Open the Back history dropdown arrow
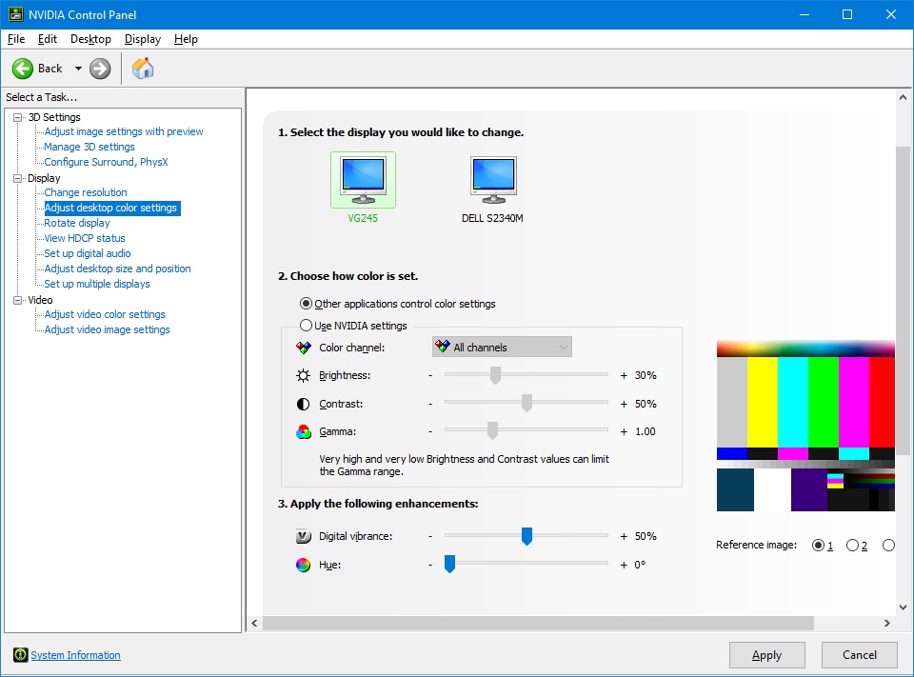The width and height of the screenshot is (914, 677). tap(78, 69)
